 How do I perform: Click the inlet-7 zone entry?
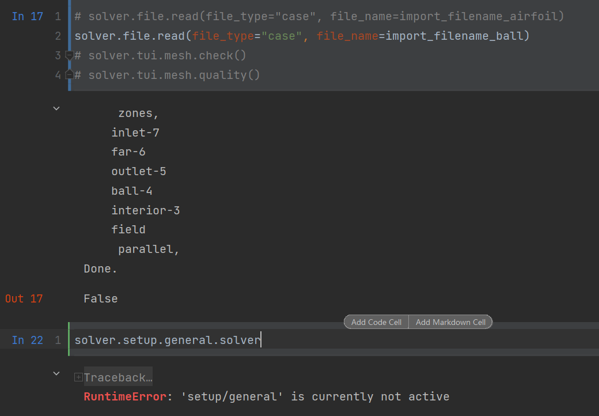[135, 132]
